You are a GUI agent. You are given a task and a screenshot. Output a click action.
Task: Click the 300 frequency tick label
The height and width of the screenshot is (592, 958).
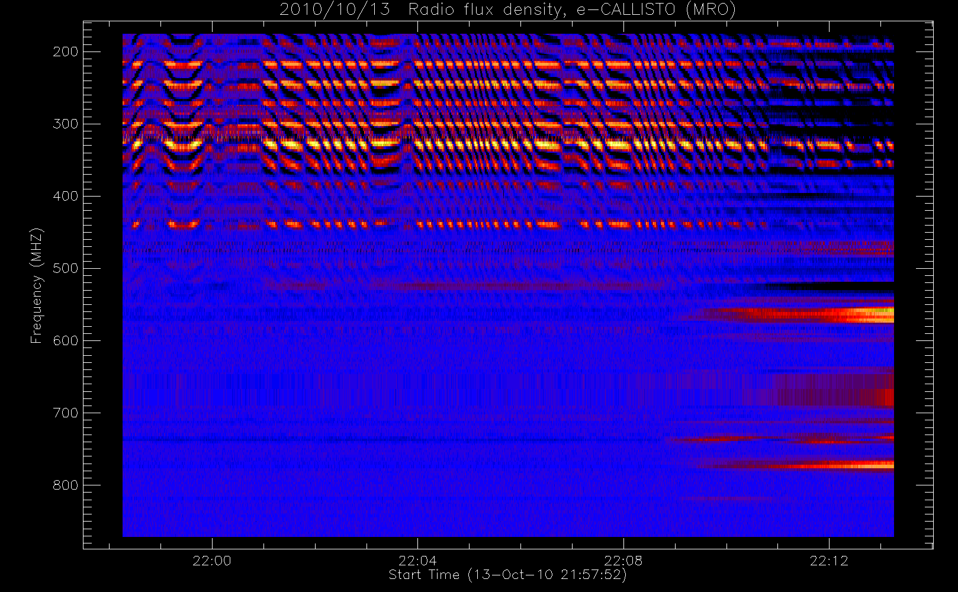coord(66,124)
